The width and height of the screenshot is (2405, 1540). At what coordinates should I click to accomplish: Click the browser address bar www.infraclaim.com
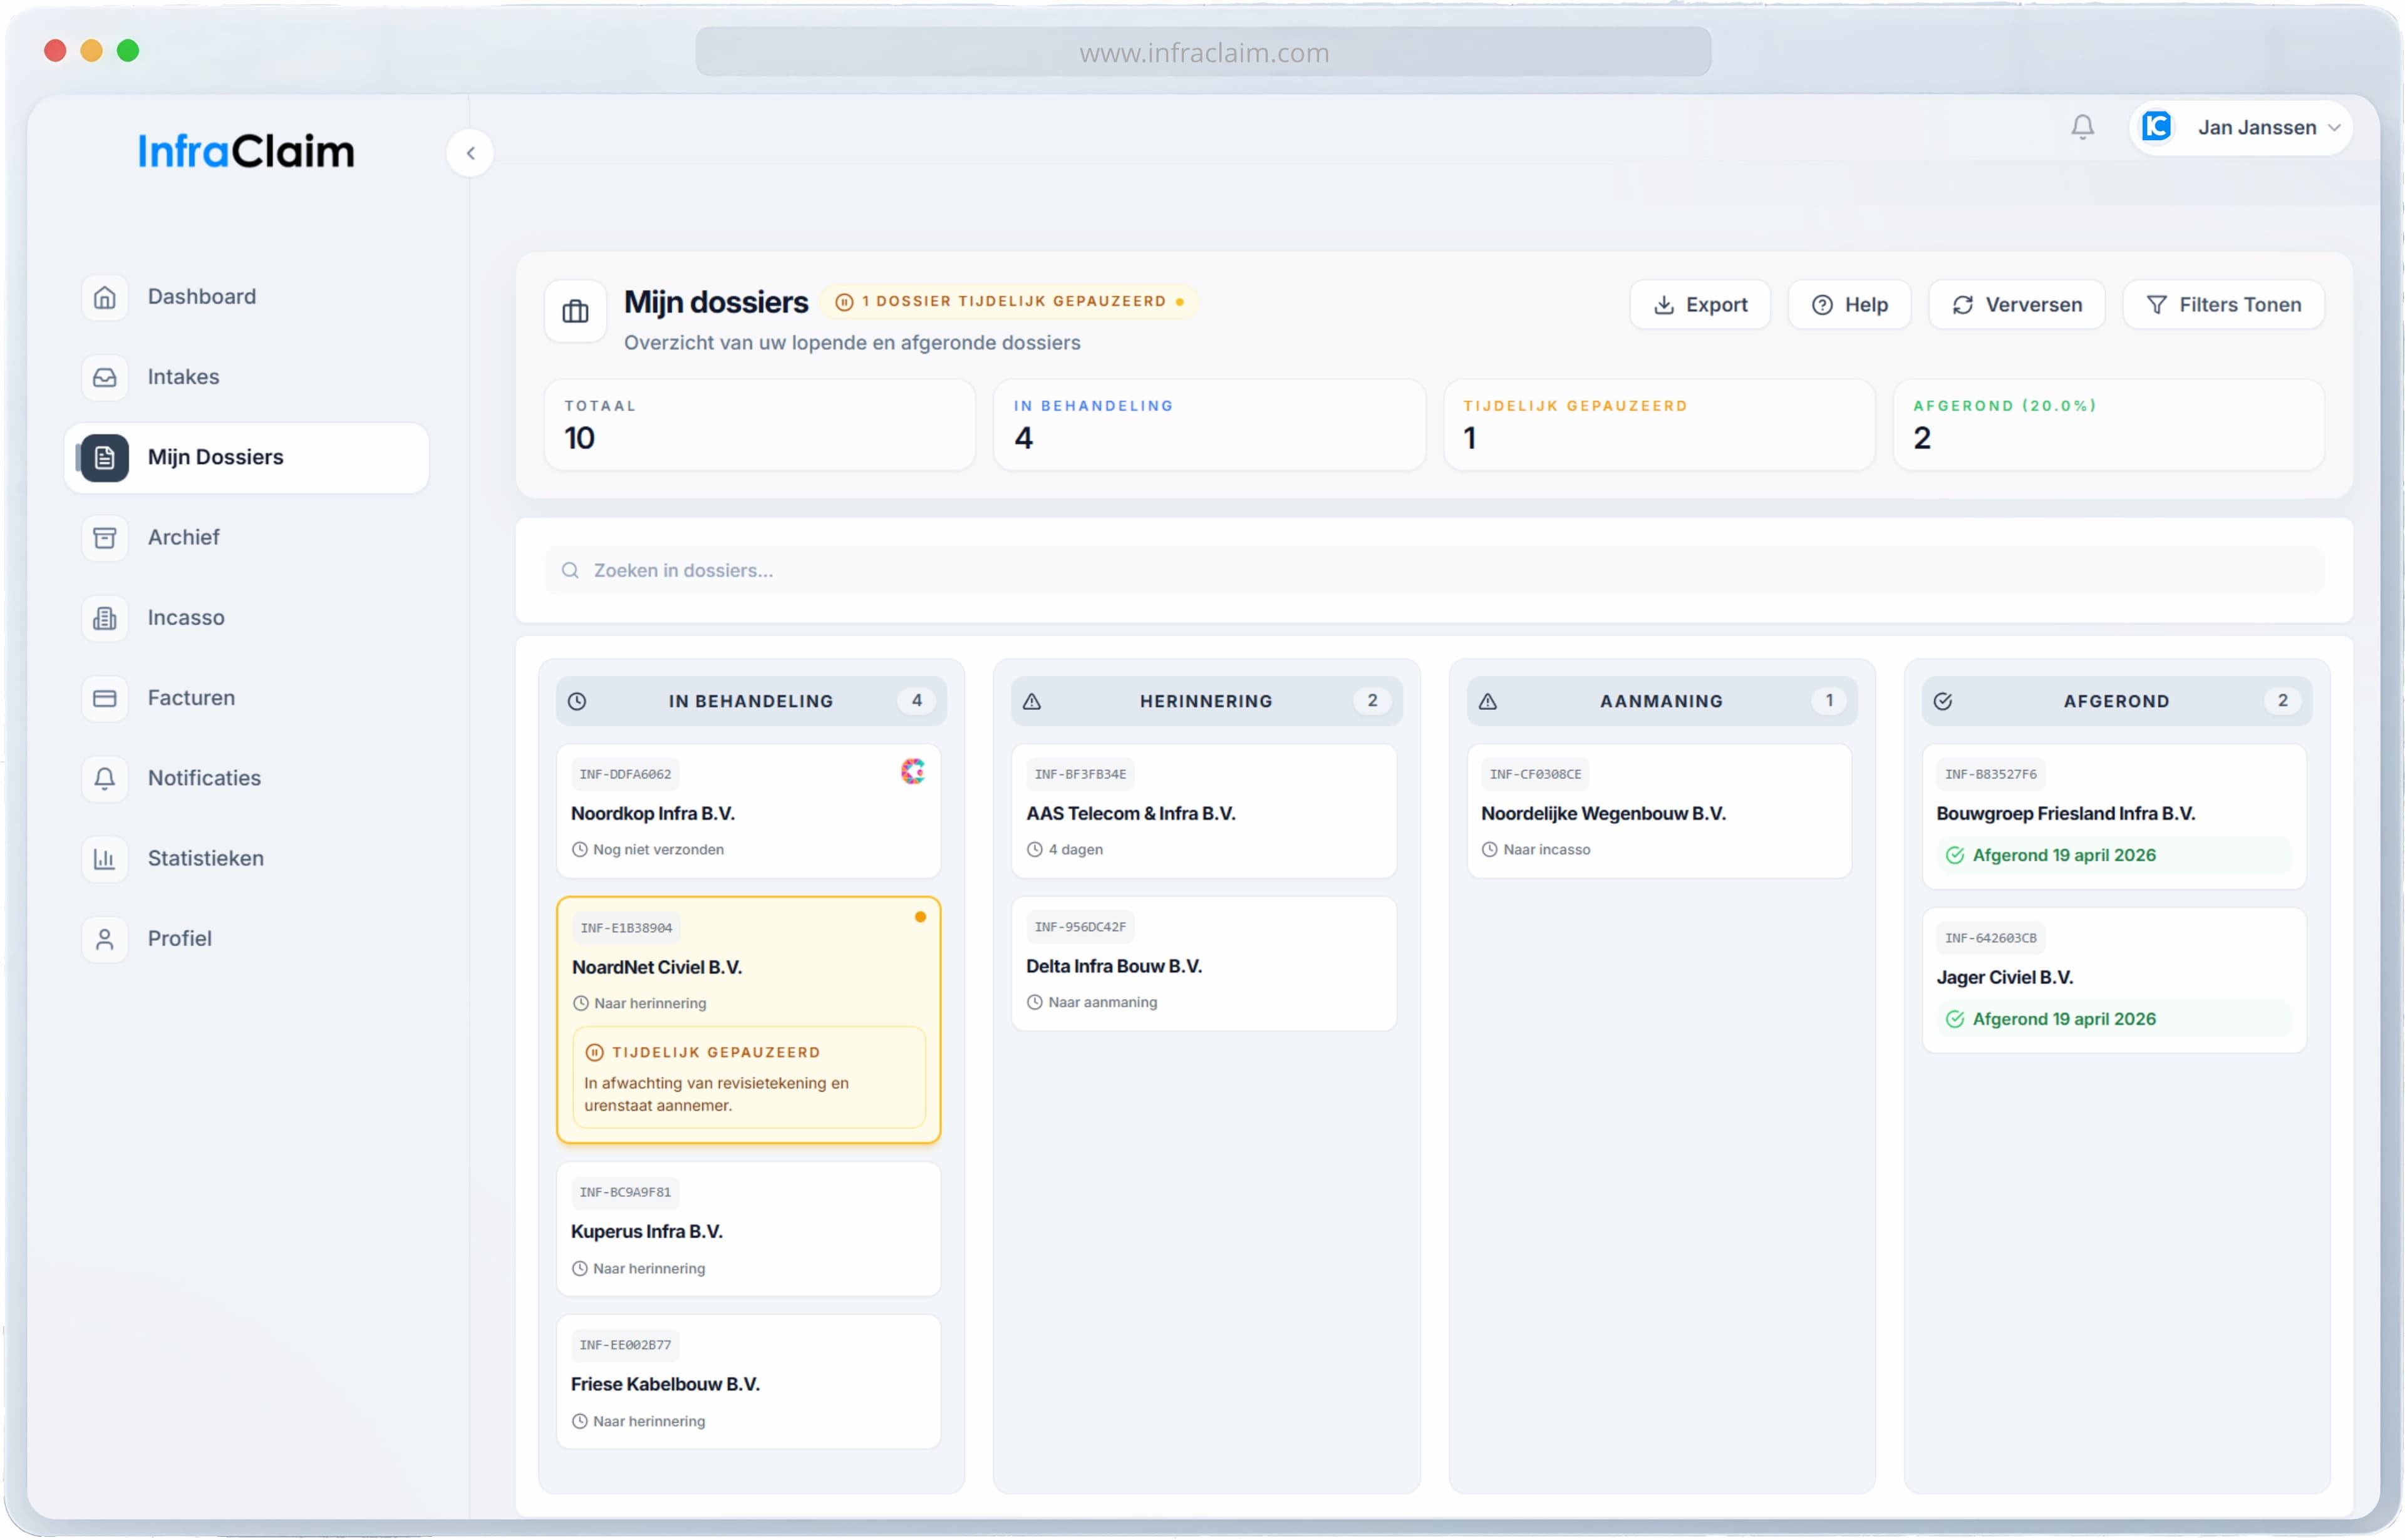pyautogui.click(x=1202, y=52)
